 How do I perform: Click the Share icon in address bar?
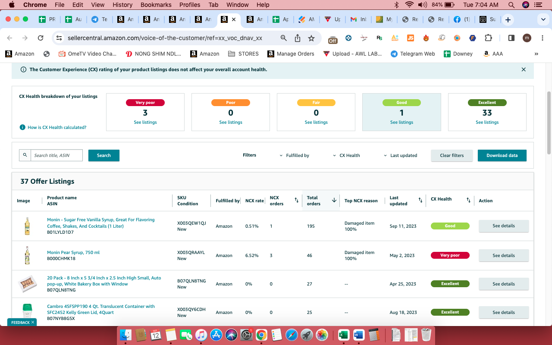tap(298, 38)
